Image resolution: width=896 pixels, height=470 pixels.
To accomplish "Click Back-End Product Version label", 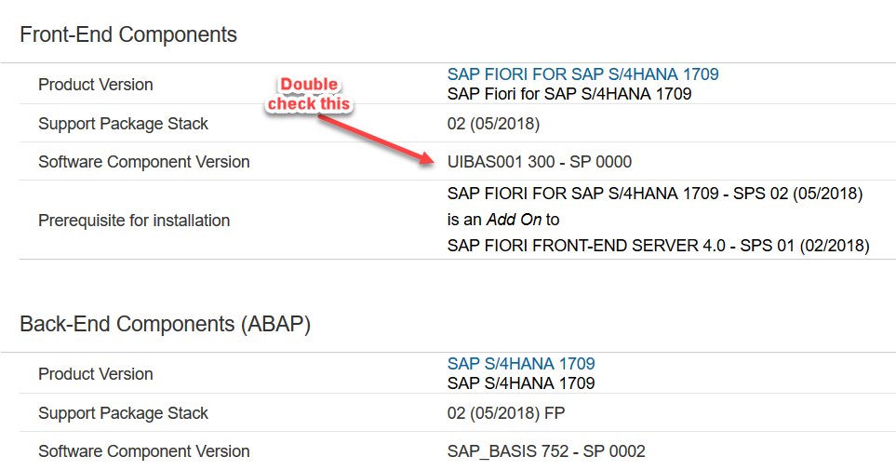I will tap(96, 374).
